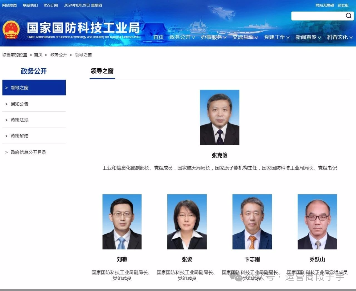
Task: Open the 联系我们 link
Action: (30, 5)
